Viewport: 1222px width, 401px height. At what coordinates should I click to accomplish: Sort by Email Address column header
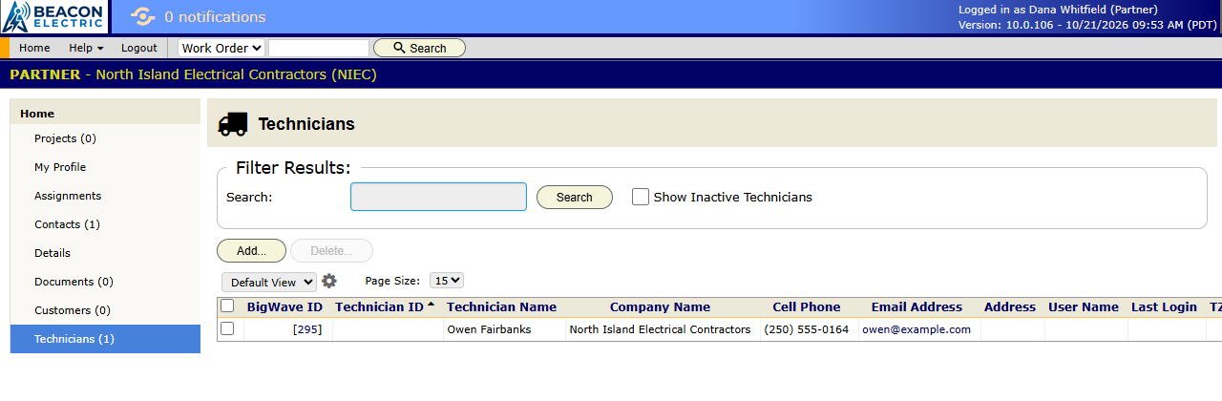pos(916,306)
